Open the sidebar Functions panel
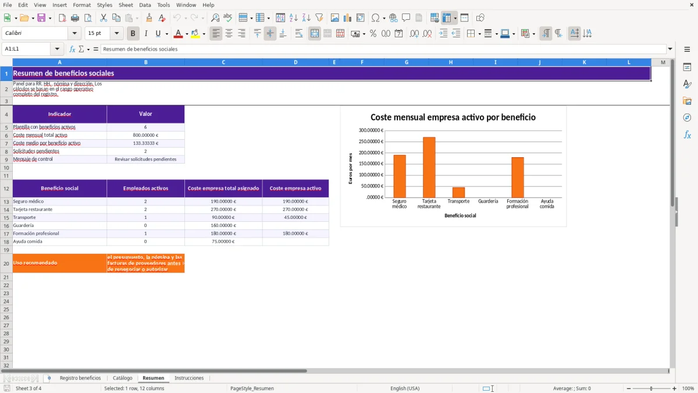The image size is (698, 393). pos(687,134)
